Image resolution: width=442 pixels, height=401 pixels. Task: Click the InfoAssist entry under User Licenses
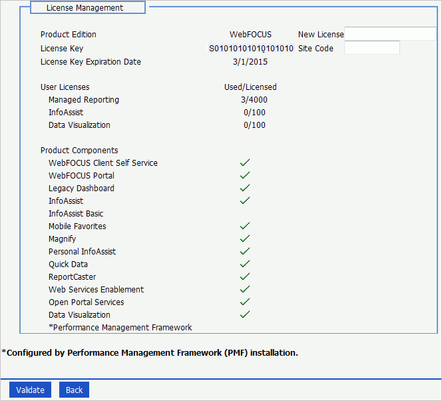point(66,112)
